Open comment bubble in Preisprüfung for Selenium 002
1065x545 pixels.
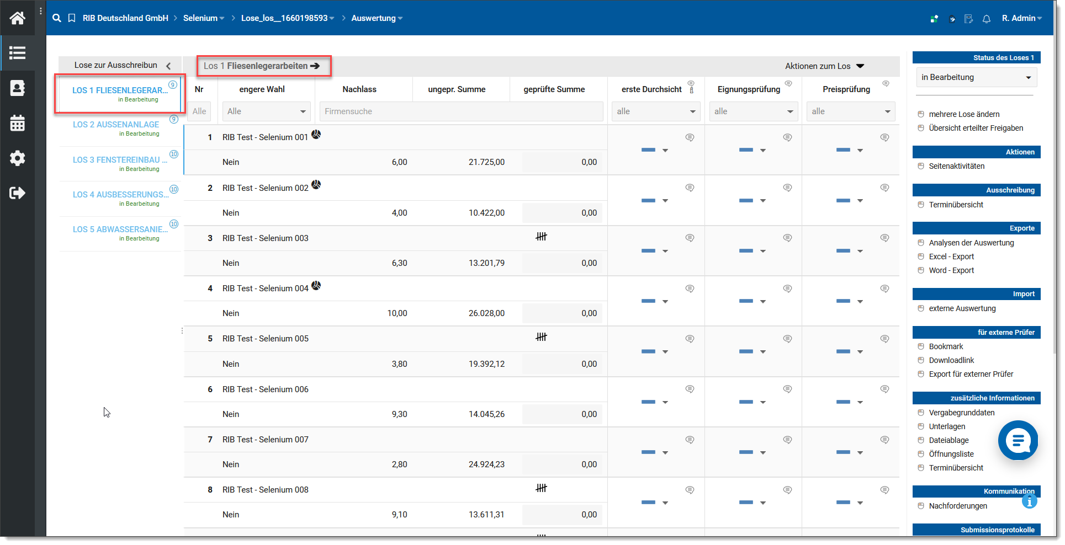(884, 188)
